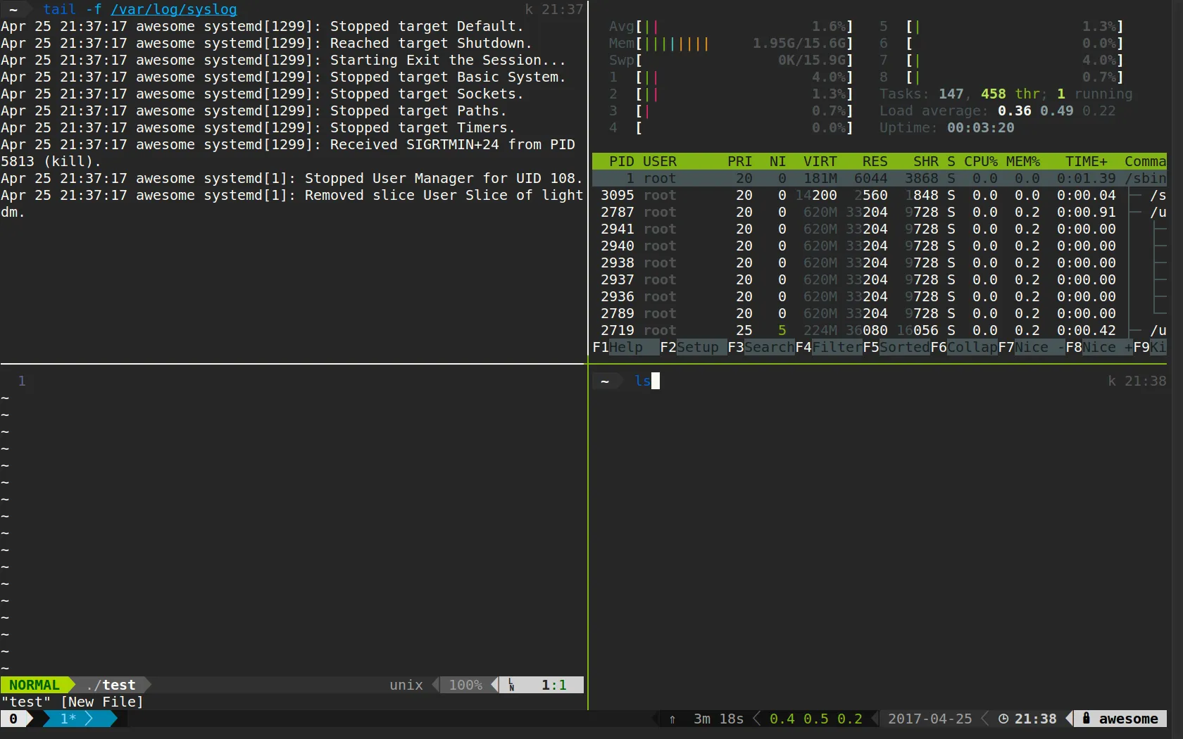Sort htop by NI column header
The height and width of the screenshot is (739, 1183).
[x=778, y=161]
